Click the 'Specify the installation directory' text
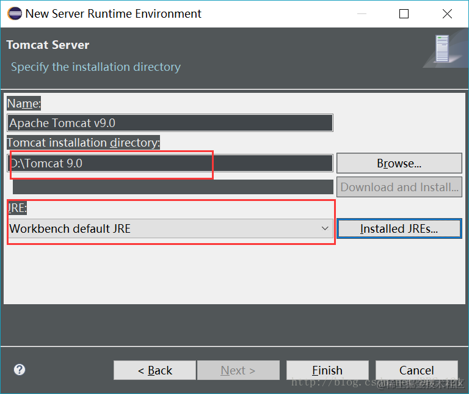The height and width of the screenshot is (394, 469). click(96, 67)
